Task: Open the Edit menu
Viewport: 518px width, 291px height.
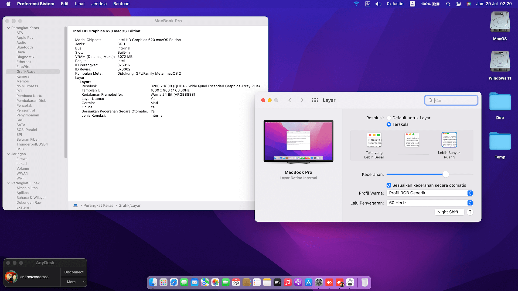Action: pos(65,4)
